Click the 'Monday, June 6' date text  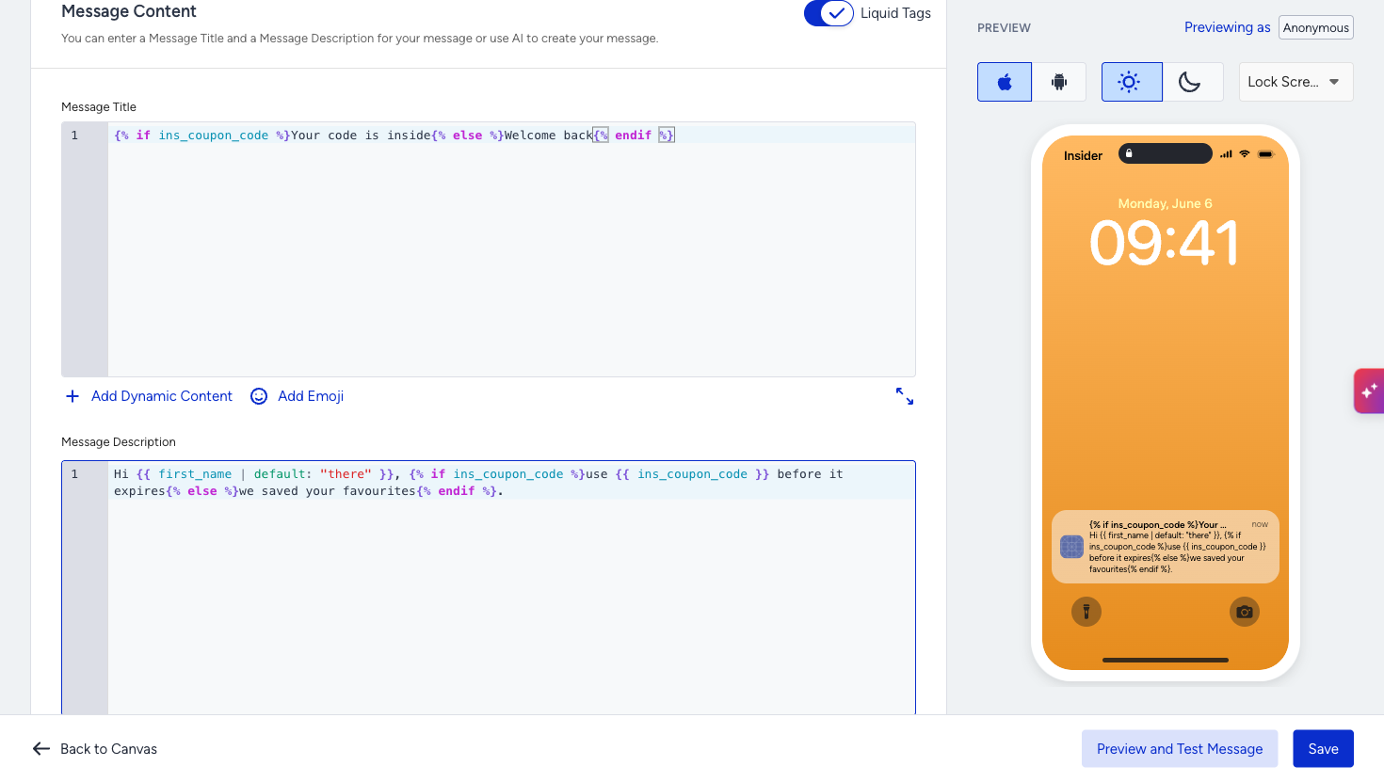point(1165,203)
